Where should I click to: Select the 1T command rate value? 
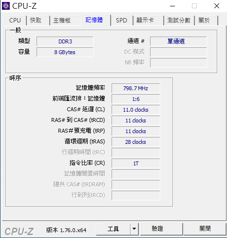coord(136,163)
